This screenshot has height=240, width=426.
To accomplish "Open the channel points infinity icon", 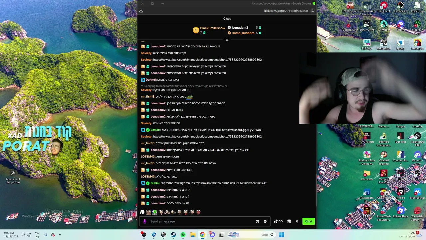I will [281, 221].
